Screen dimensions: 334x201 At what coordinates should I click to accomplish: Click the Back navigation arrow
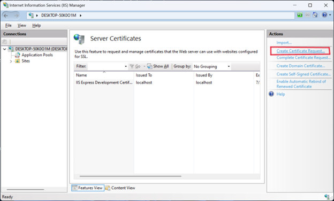(6, 16)
